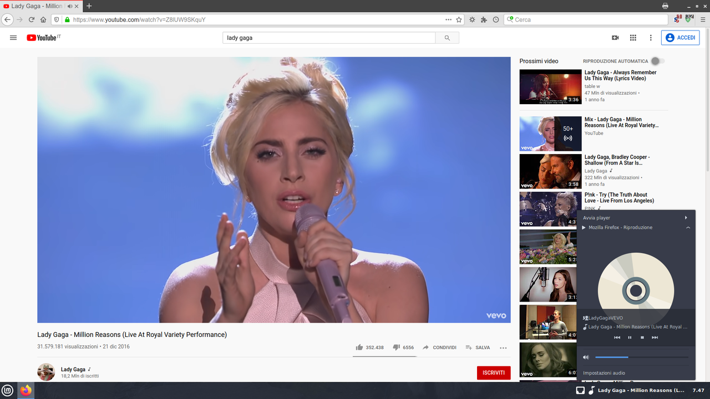710x399 pixels.
Task: Open the YouTube apps grid icon
Action: tap(633, 38)
